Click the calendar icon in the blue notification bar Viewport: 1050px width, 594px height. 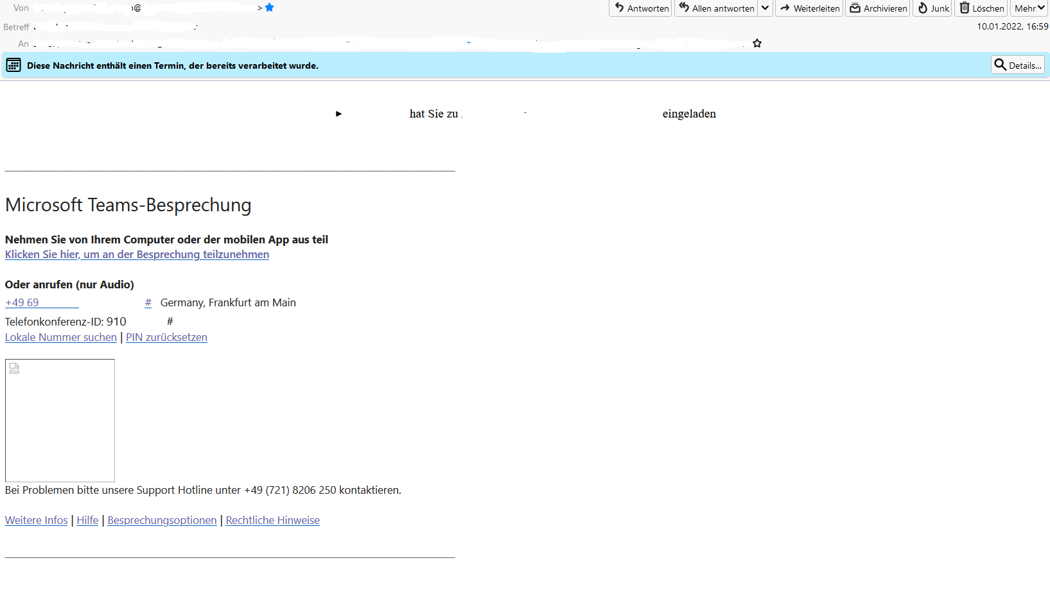point(13,65)
